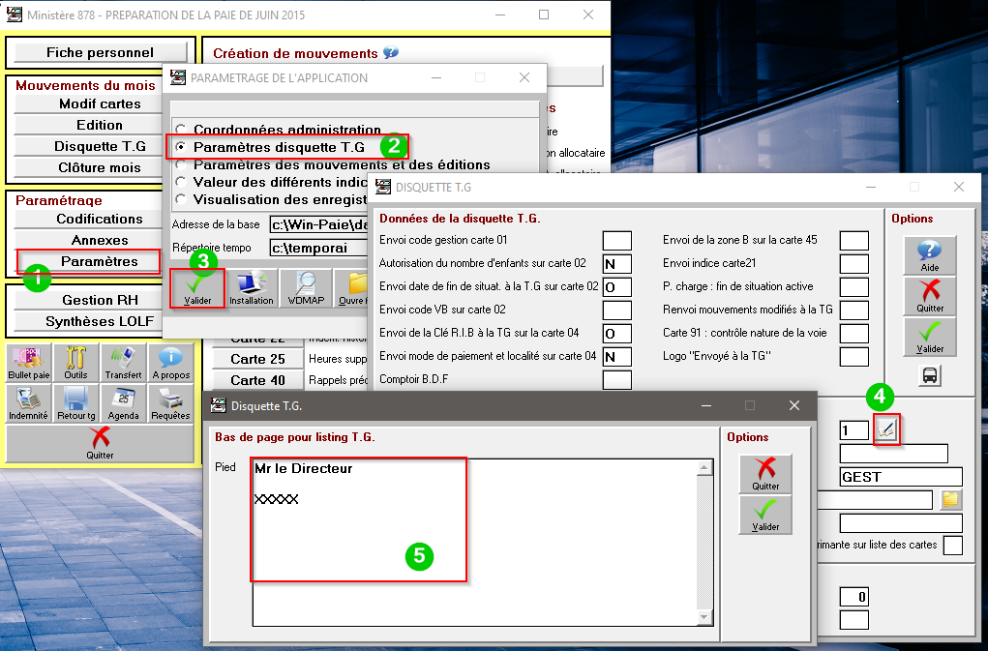Viewport: 988px width, 651px height.
Task: Click the Outils wrench icon
Action: [75, 362]
